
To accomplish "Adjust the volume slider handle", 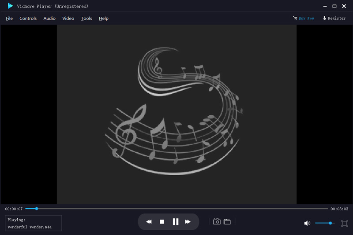I will coord(330,223).
